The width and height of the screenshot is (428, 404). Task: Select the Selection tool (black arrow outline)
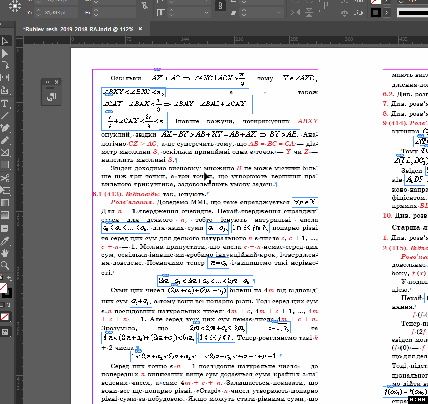coord(5,41)
